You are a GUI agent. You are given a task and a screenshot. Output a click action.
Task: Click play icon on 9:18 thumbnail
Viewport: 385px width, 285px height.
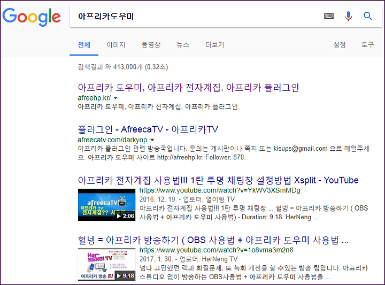[x=119, y=276]
